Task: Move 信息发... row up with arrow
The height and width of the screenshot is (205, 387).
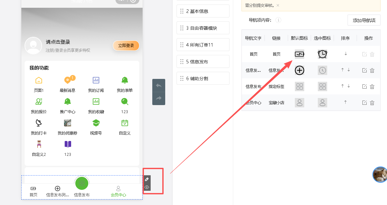Action: 342,70
